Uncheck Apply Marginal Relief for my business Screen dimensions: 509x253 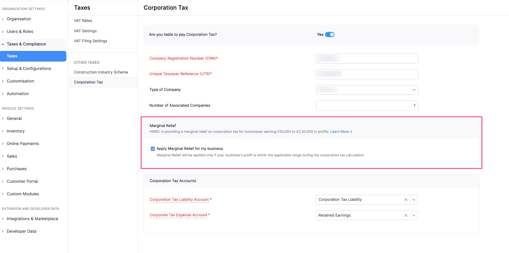[153, 149]
